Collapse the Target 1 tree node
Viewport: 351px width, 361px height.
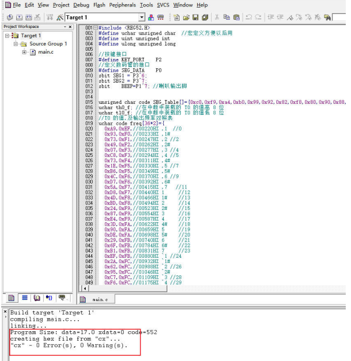[8, 36]
